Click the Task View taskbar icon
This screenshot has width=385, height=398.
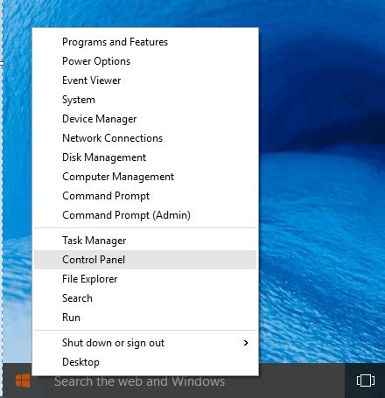pos(366,381)
